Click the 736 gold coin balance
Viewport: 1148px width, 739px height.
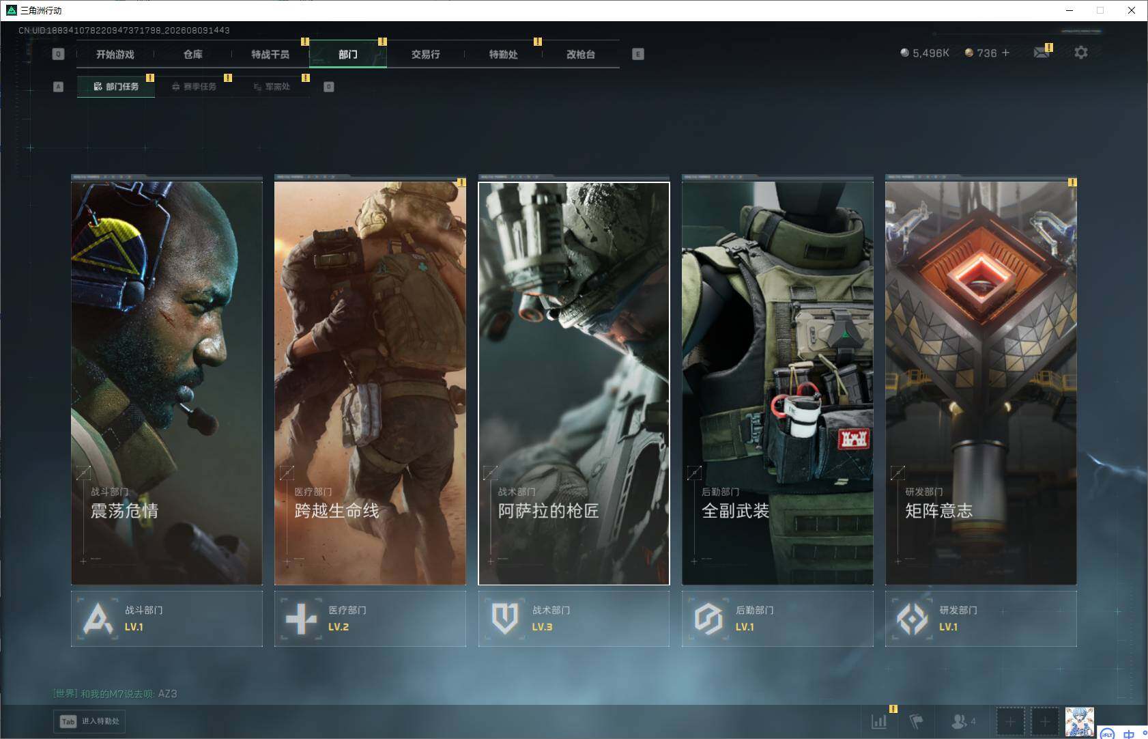click(x=981, y=53)
